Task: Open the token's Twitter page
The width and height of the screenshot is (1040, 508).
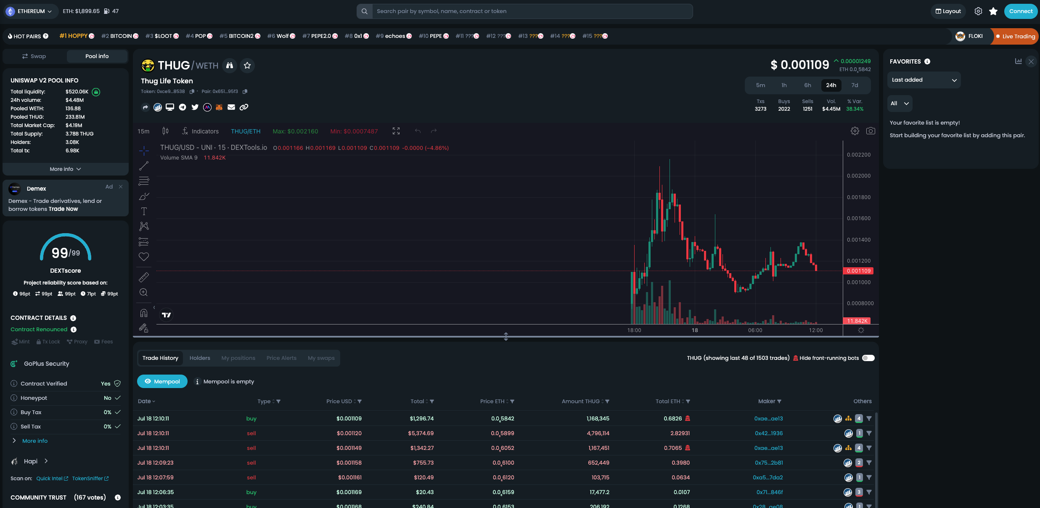Action: (x=195, y=107)
